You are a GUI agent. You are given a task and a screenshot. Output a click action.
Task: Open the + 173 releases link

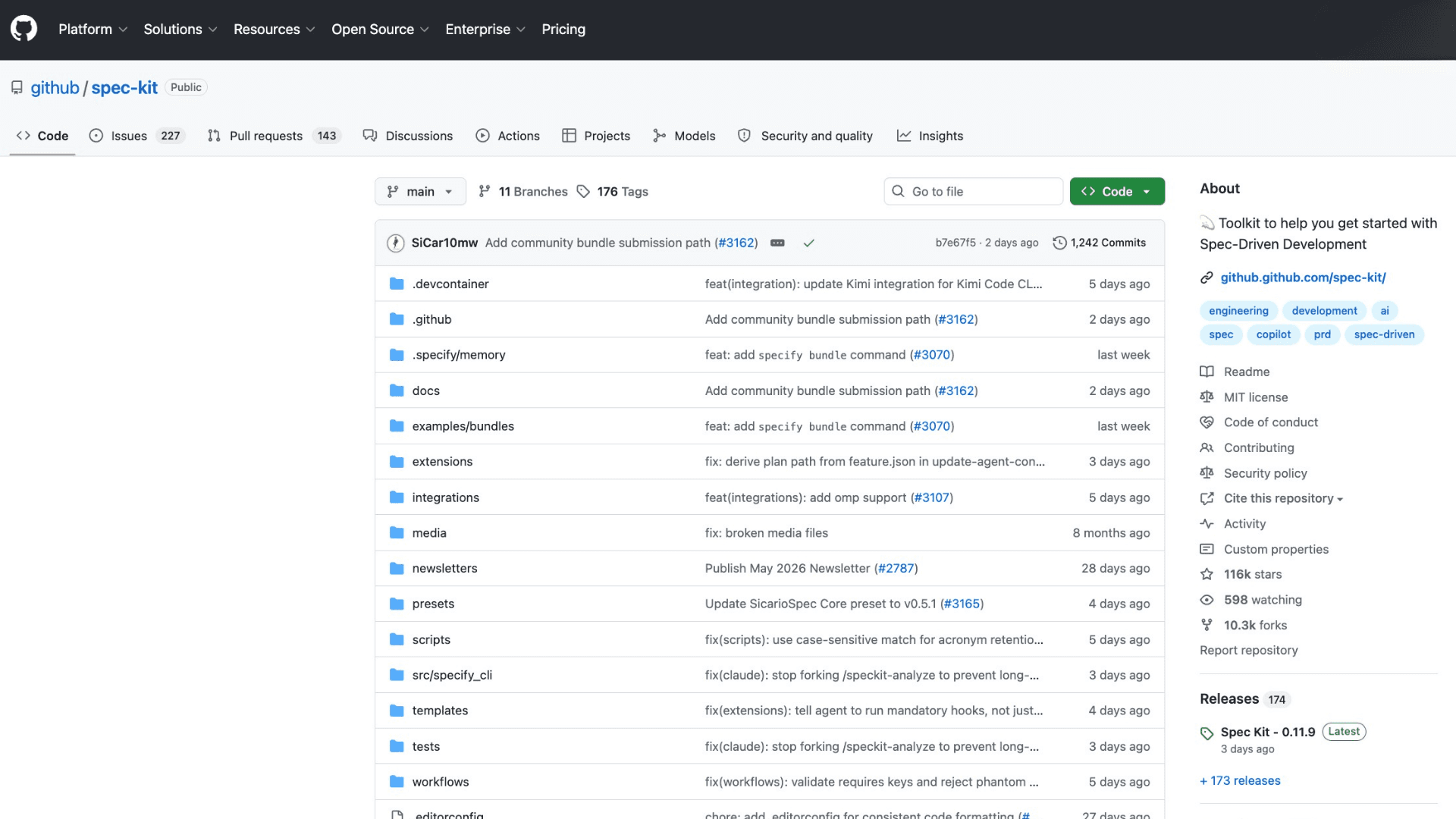click(1240, 780)
